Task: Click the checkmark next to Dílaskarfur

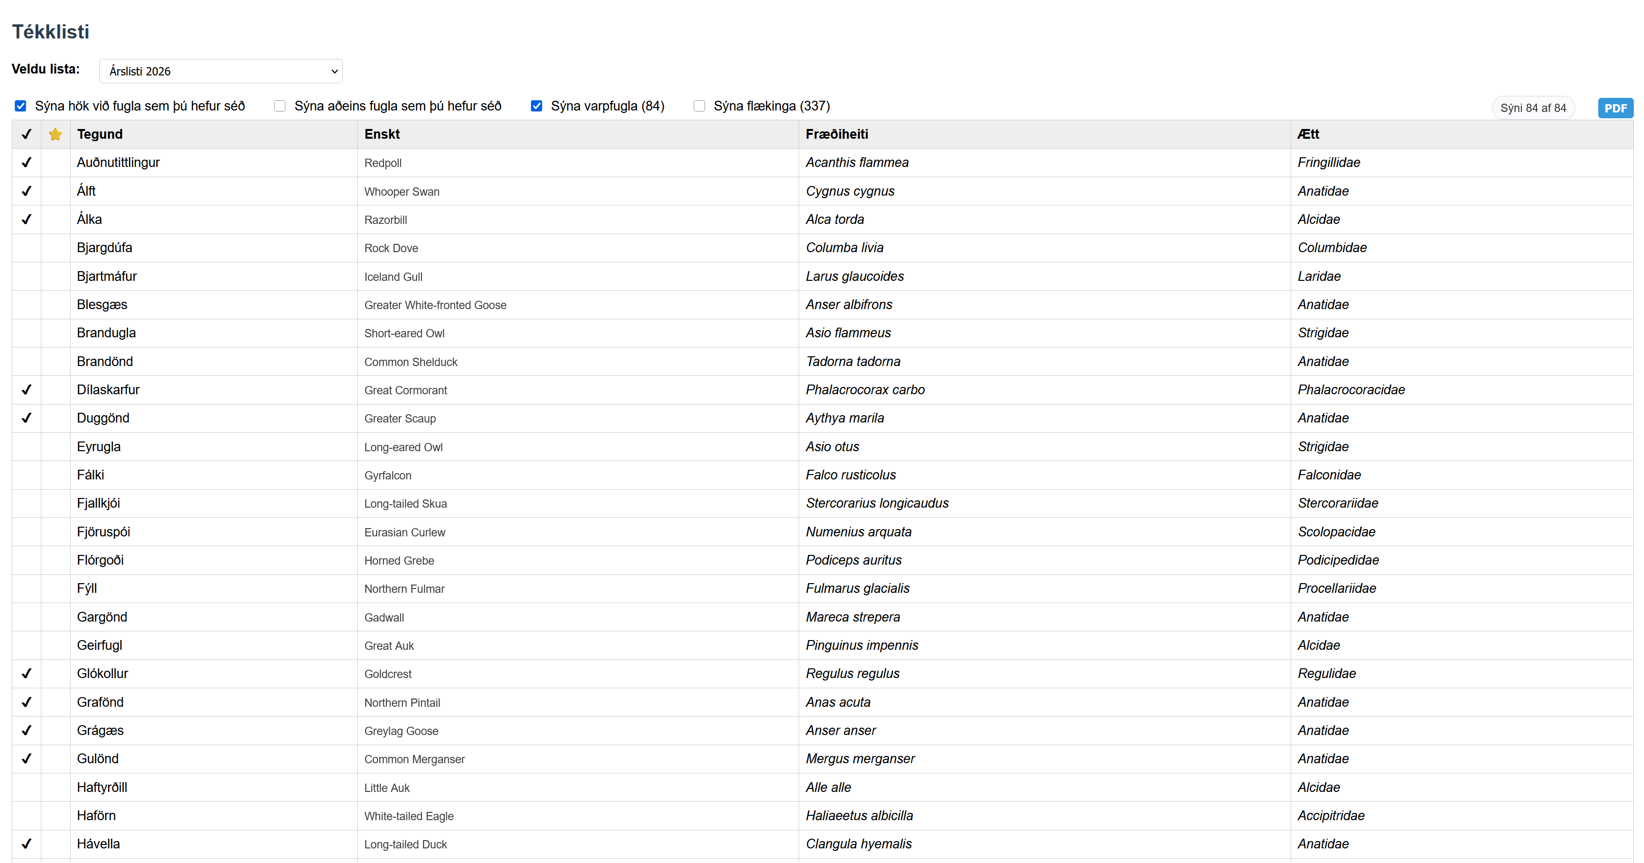Action: [x=26, y=390]
